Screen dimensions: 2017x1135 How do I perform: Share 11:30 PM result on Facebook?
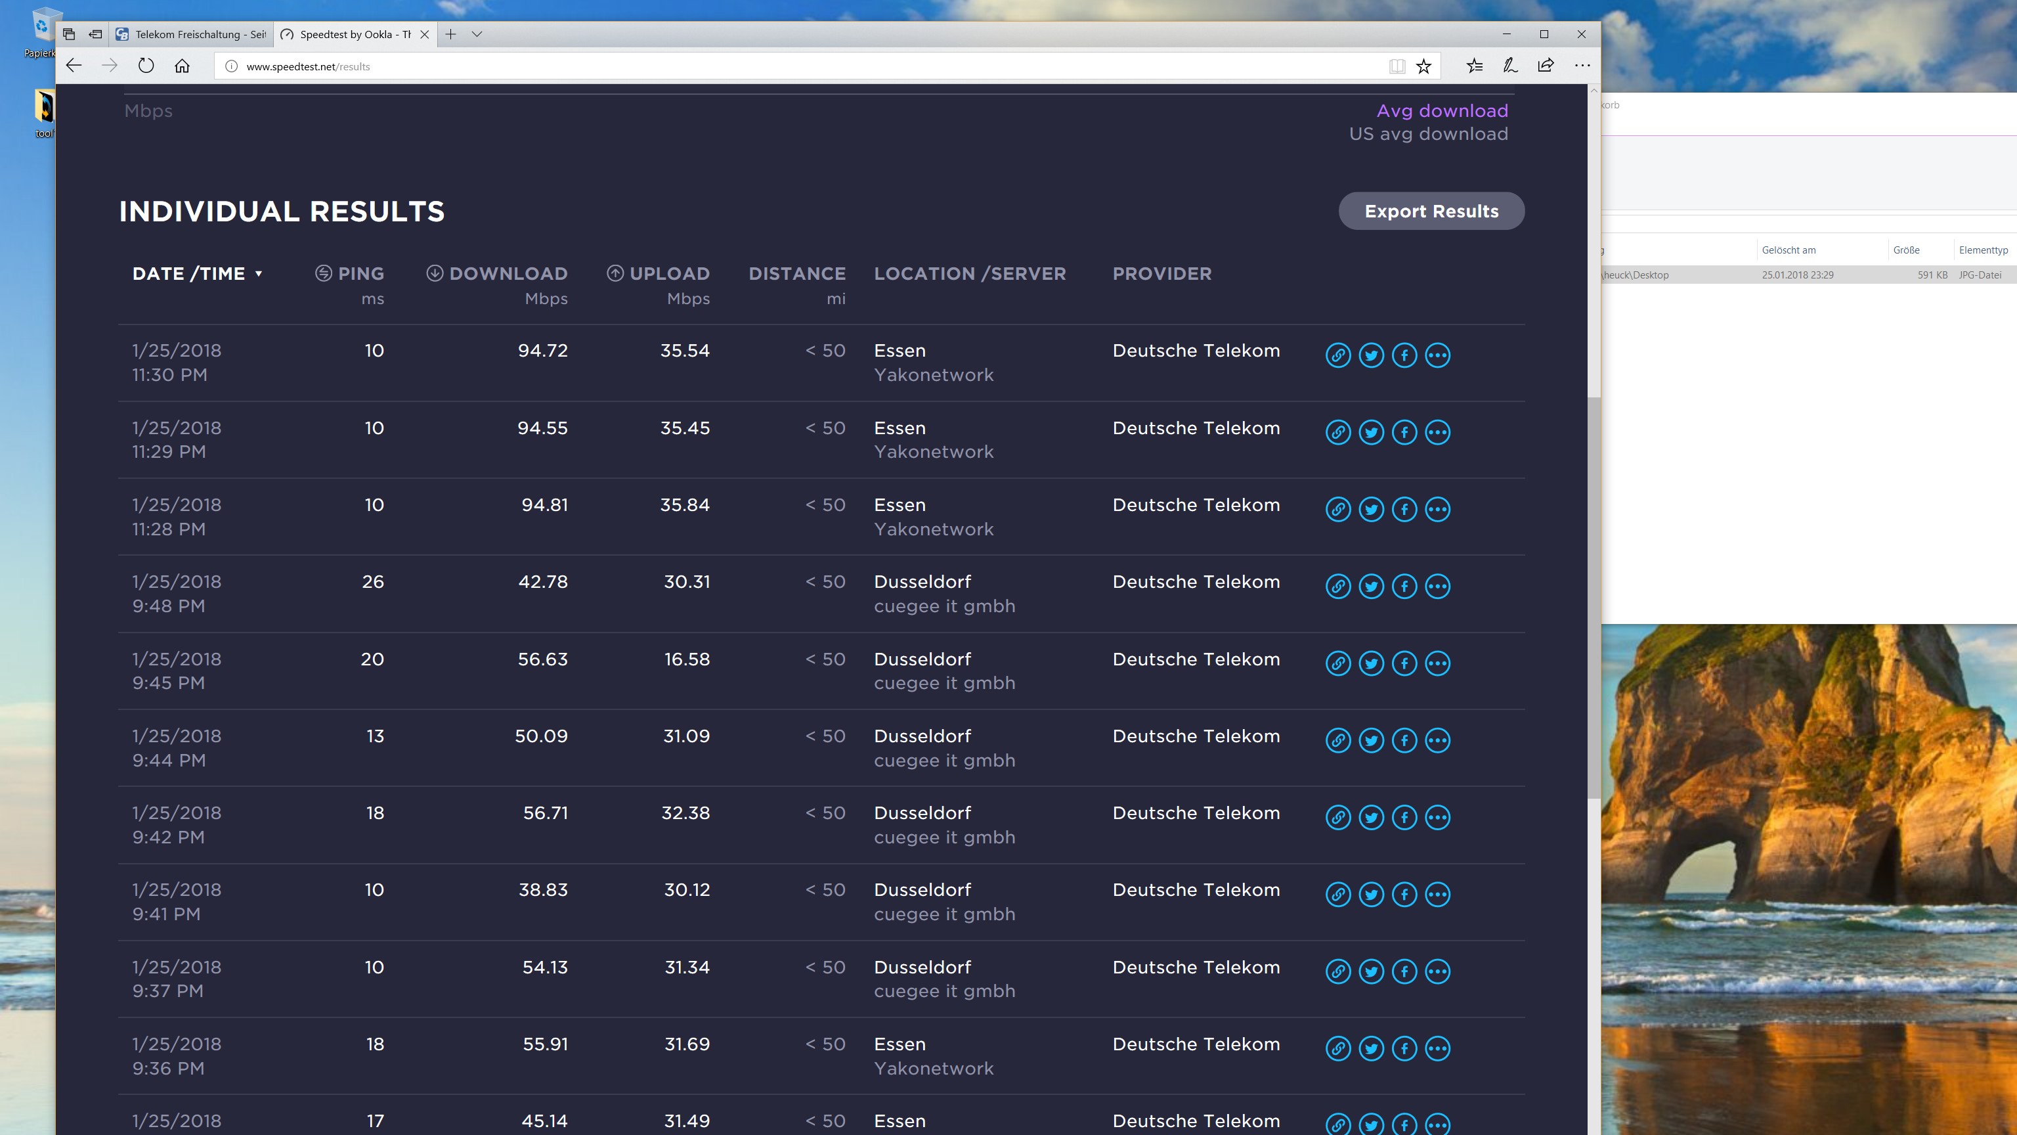[1404, 355]
